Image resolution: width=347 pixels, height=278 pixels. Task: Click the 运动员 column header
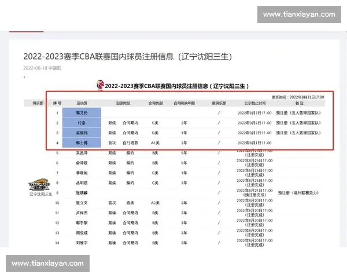[82, 103]
